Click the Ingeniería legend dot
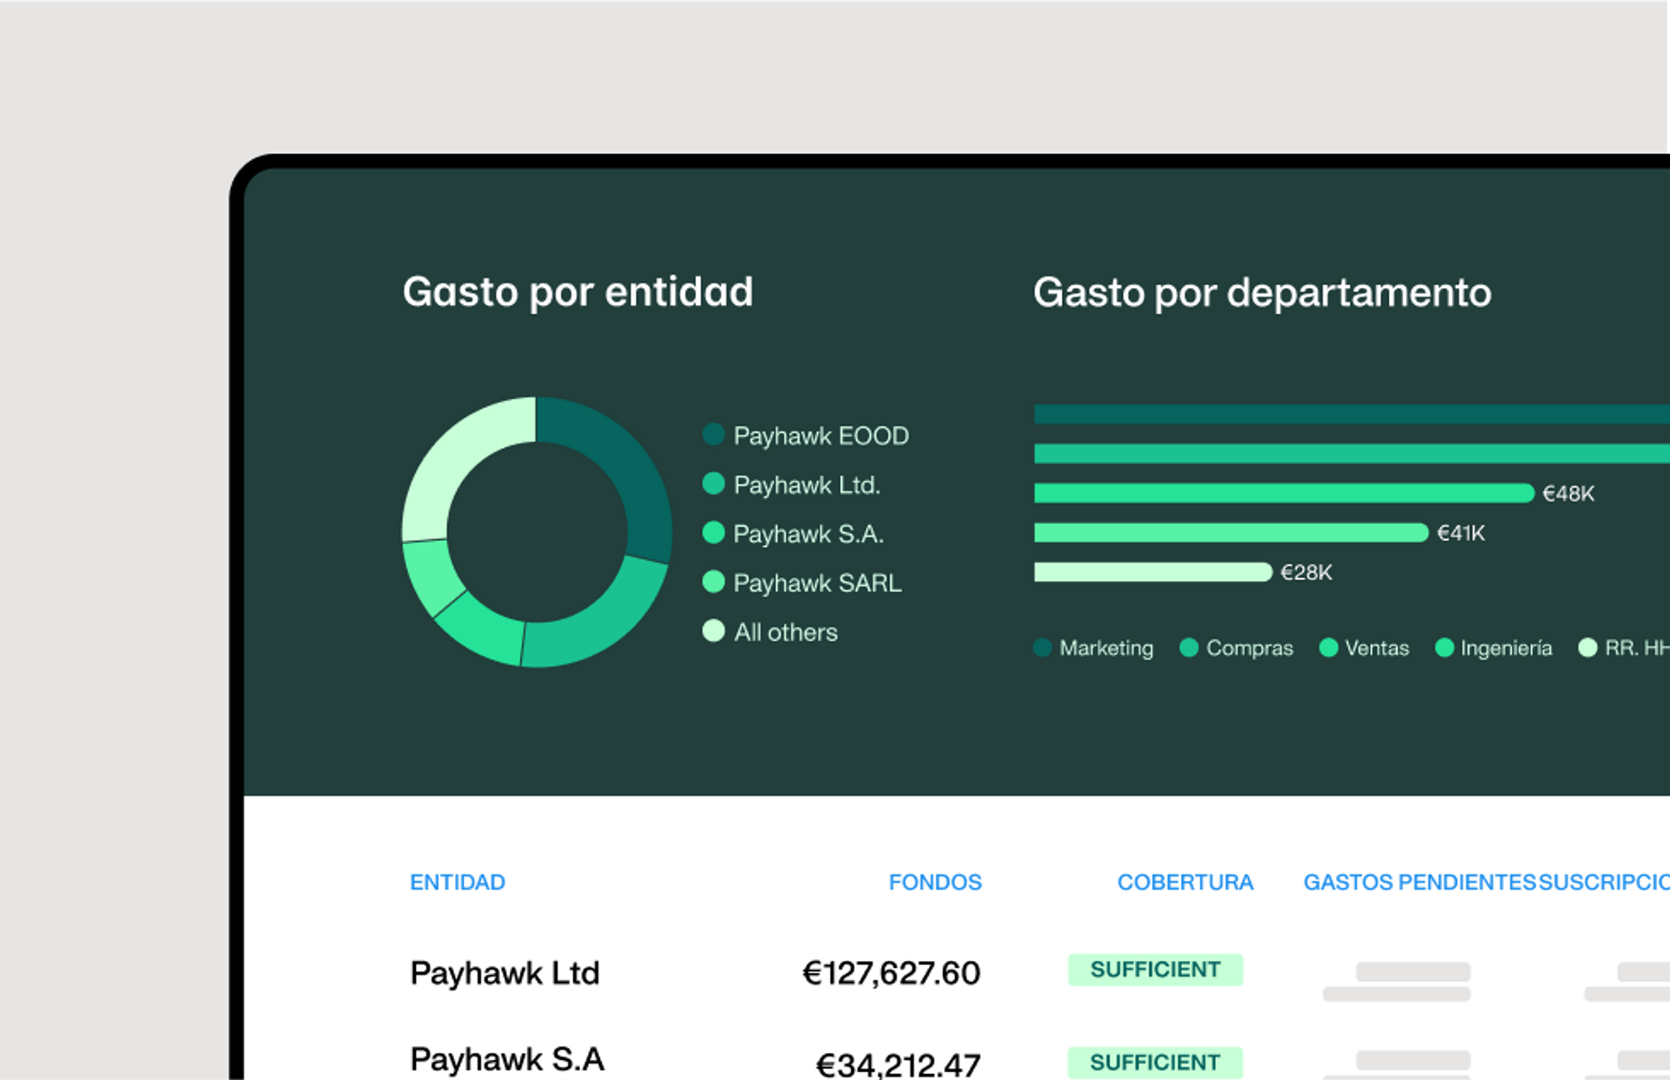 pos(1445,648)
